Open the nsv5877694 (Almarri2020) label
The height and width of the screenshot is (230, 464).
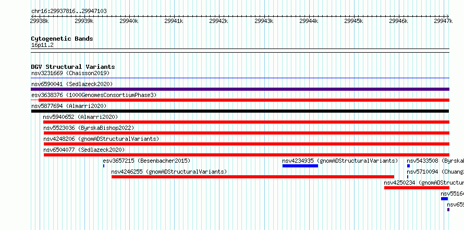click(69, 106)
